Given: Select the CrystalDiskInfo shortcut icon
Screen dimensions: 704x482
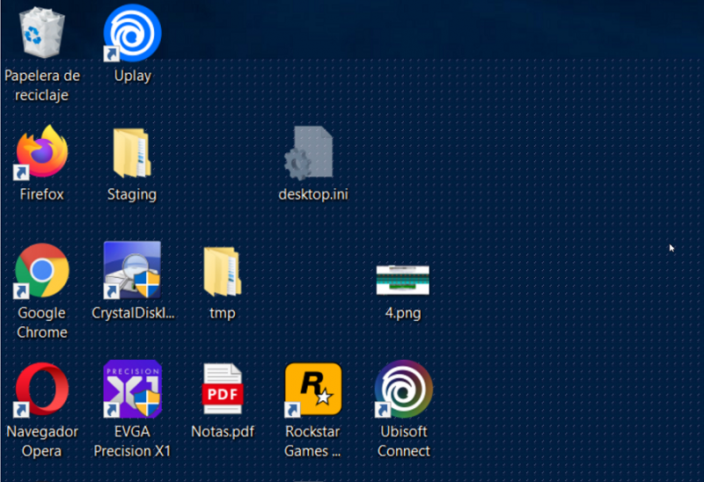Looking at the screenshot, I should 132,270.
